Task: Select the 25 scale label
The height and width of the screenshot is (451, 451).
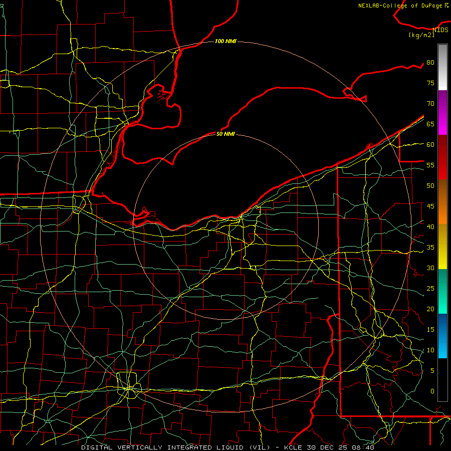Action: (x=430, y=289)
